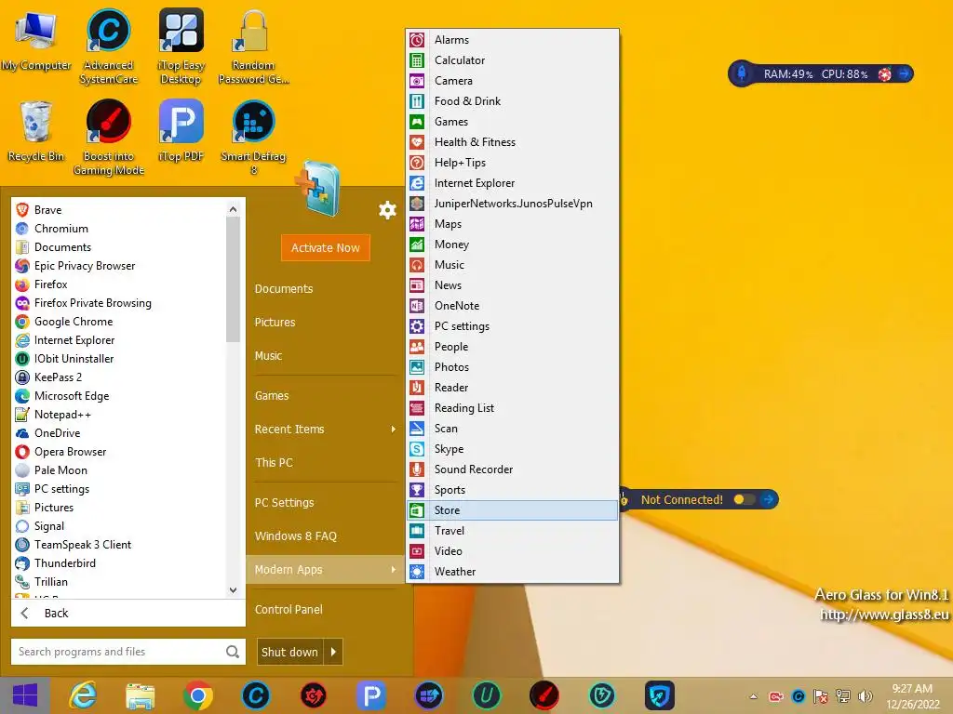The width and height of the screenshot is (953, 714).
Task: Launch Boost into Gaming Mode shortcut
Action: click(x=109, y=138)
